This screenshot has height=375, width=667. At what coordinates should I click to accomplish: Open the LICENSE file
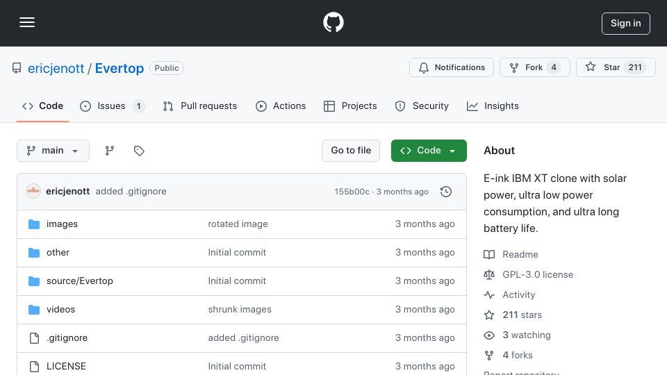[66, 367]
